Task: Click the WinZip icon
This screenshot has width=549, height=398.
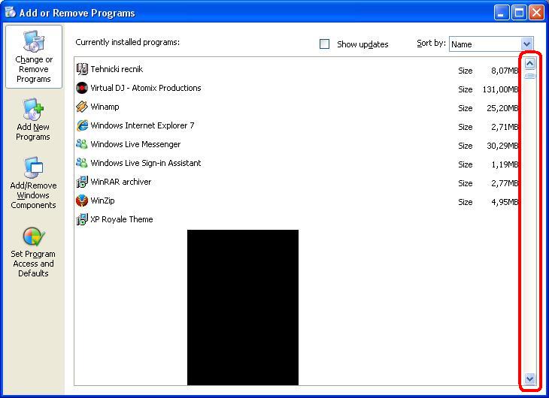Action: pyautogui.click(x=82, y=201)
